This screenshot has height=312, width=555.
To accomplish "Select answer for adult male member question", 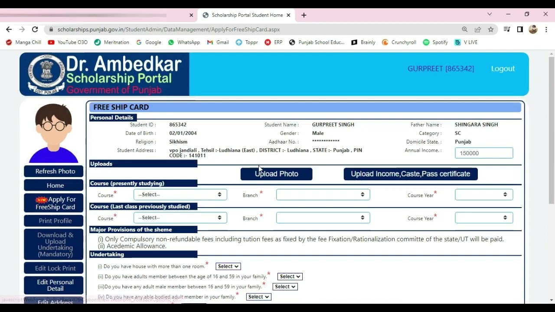I will coord(285,286).
